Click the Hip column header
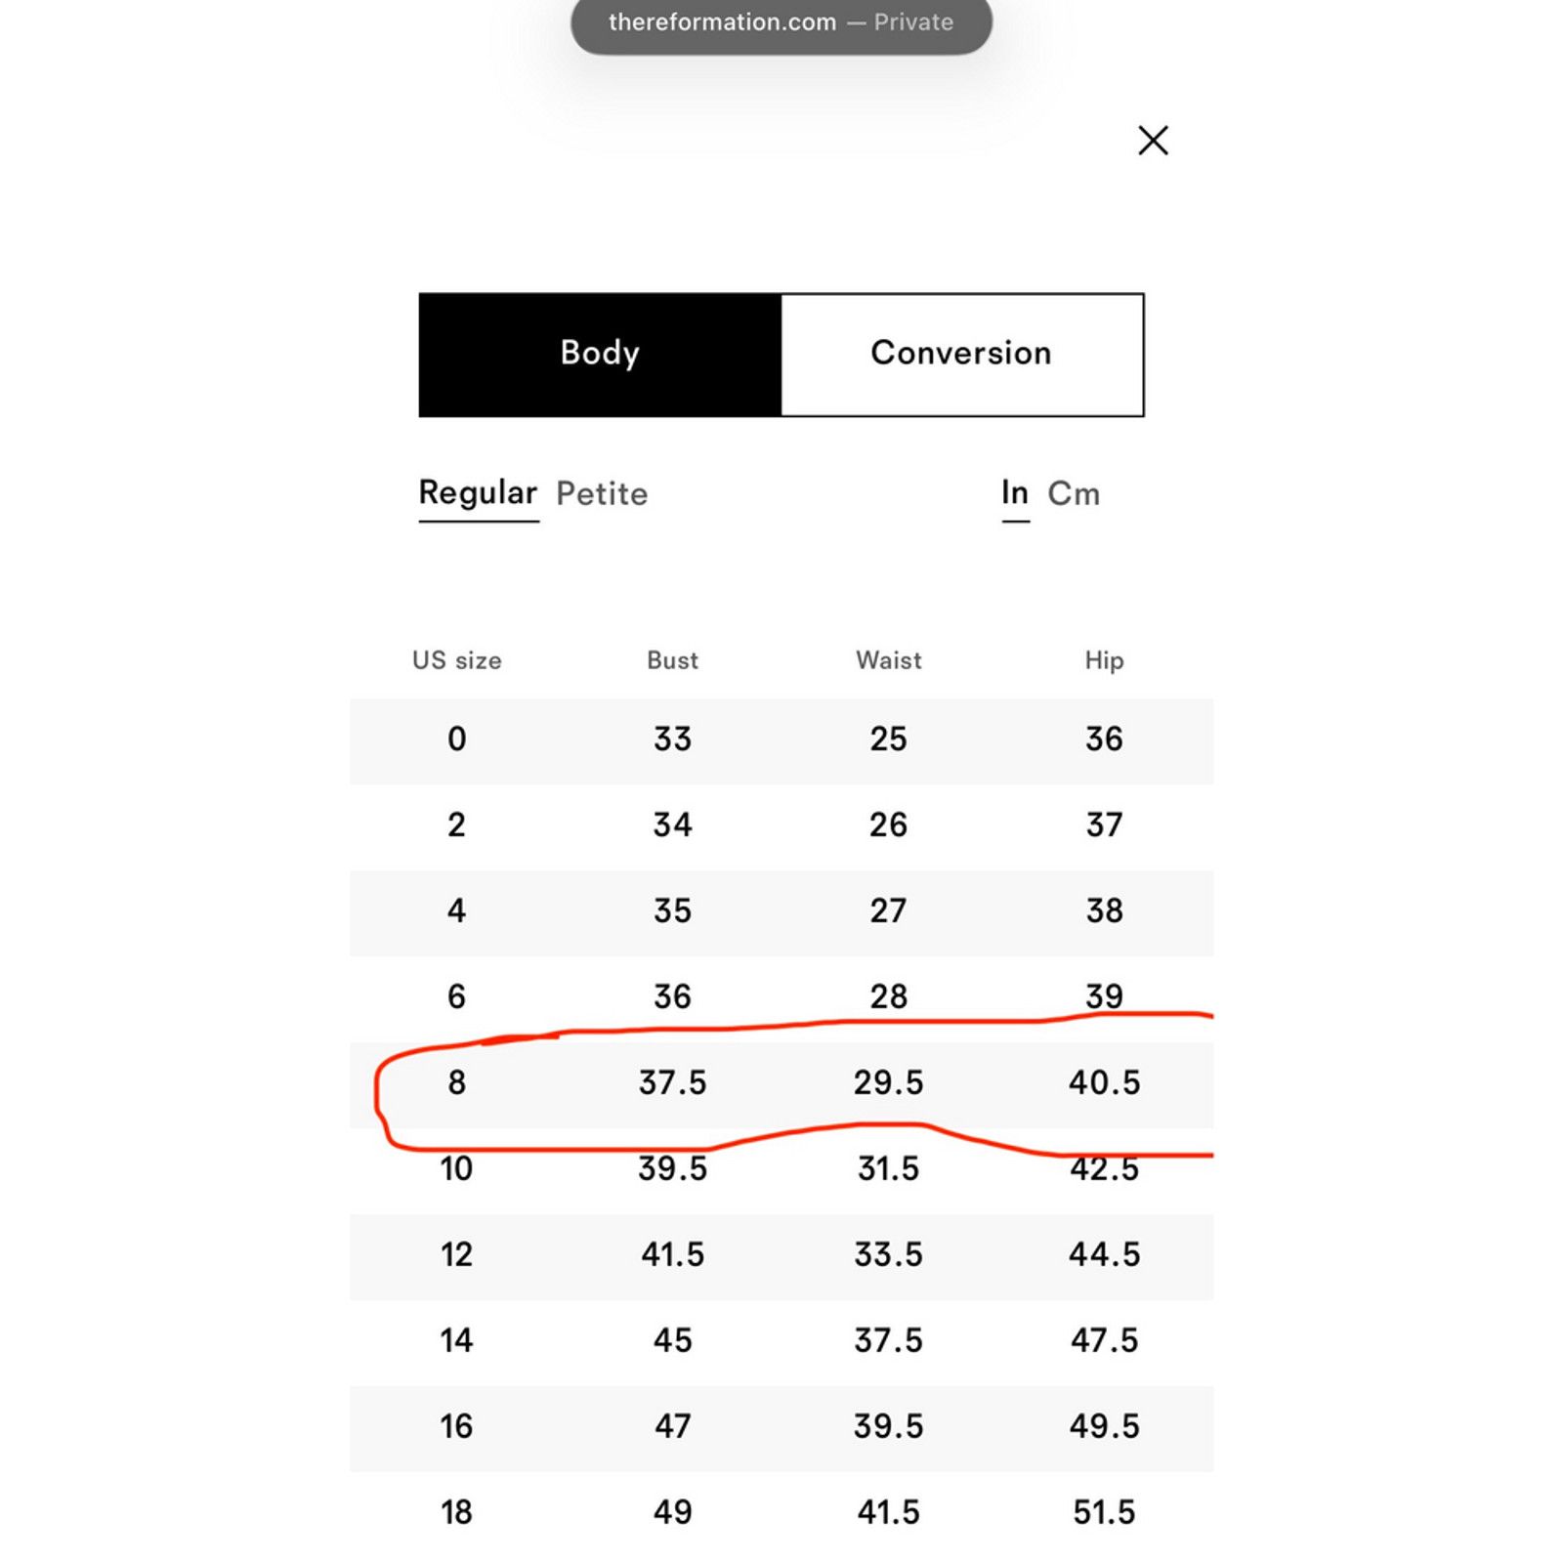 pos(1104,661)
